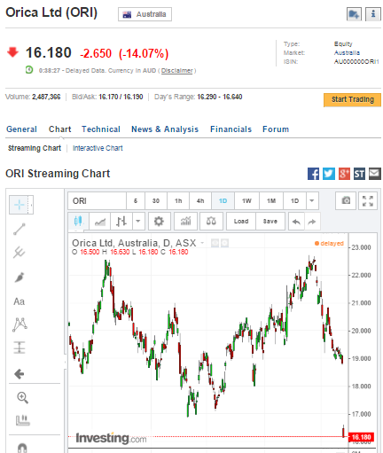Image resolution: width=383 pixels, height=453 pixels.
Task: Set chart interval to 30 minutes
Action: click(156, 201)
